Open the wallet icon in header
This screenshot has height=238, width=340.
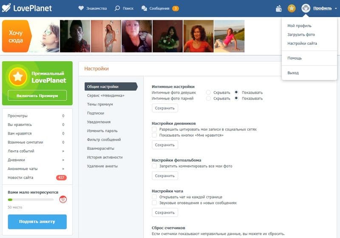click(x=279, y=8)
